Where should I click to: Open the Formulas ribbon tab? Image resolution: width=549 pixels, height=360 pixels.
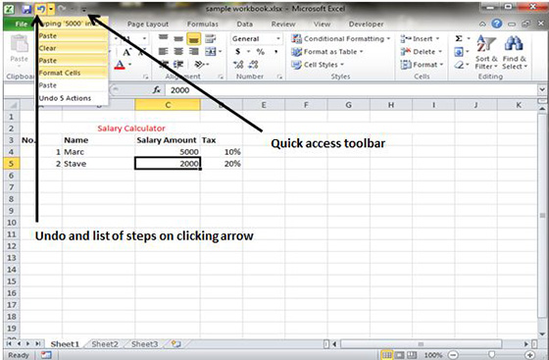pos(202,25)
